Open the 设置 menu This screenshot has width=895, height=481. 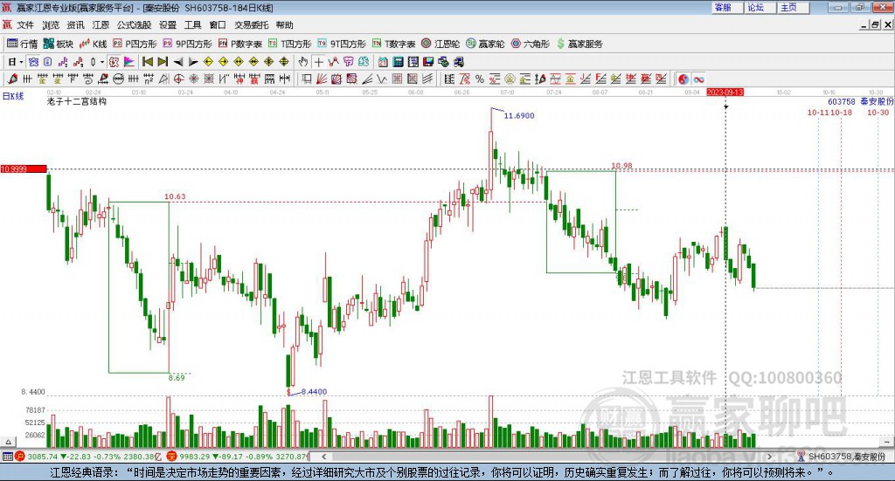167,25
